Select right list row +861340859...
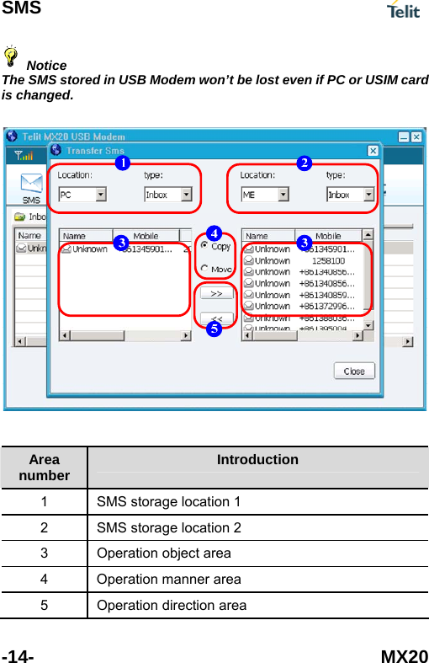Image resolution: width=429 pixels, height=663 pixels. click(x=302, y=295)
